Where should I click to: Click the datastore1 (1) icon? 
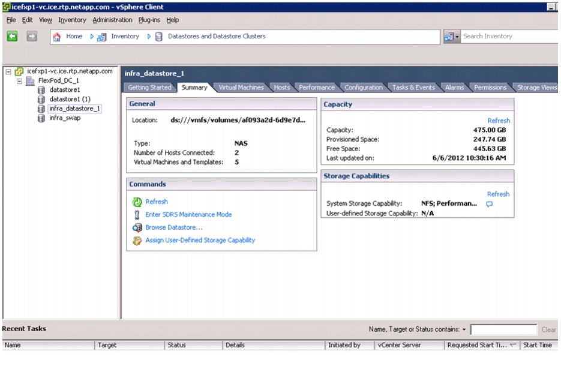click(41, 100)
